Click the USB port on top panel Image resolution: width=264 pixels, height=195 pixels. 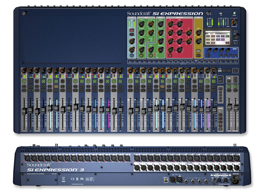point(221,13)
